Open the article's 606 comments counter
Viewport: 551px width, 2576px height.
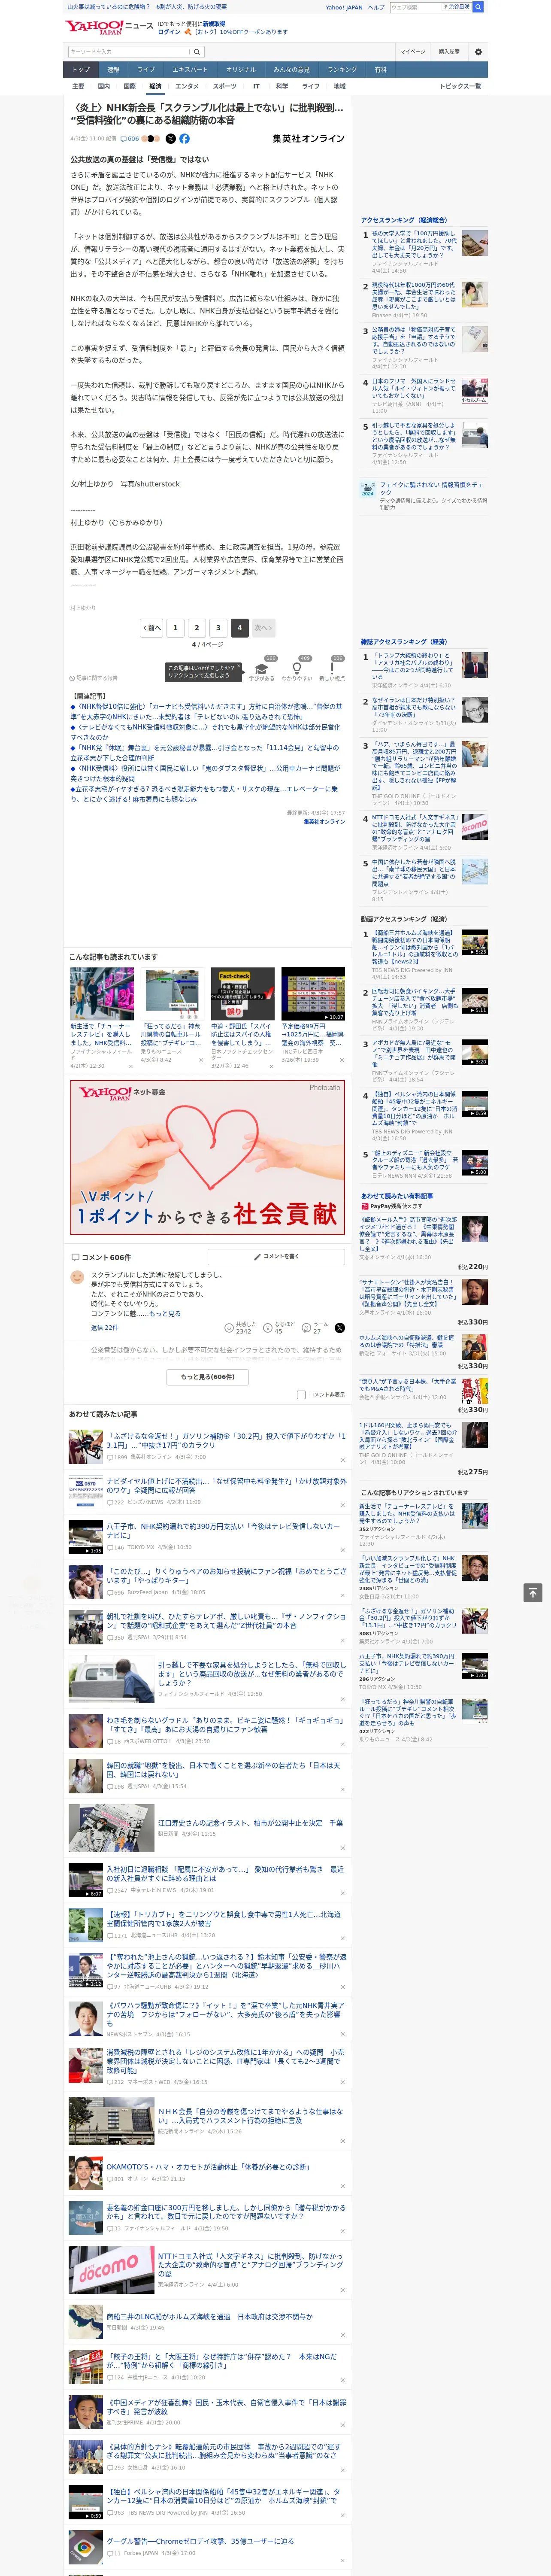click(131, 139)
